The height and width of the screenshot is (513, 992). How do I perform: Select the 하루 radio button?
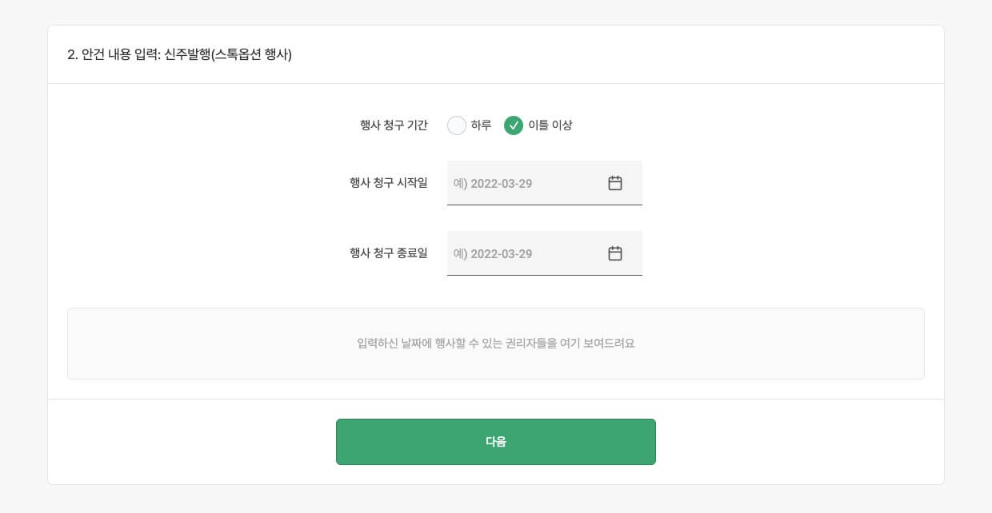tap(457, 125)
